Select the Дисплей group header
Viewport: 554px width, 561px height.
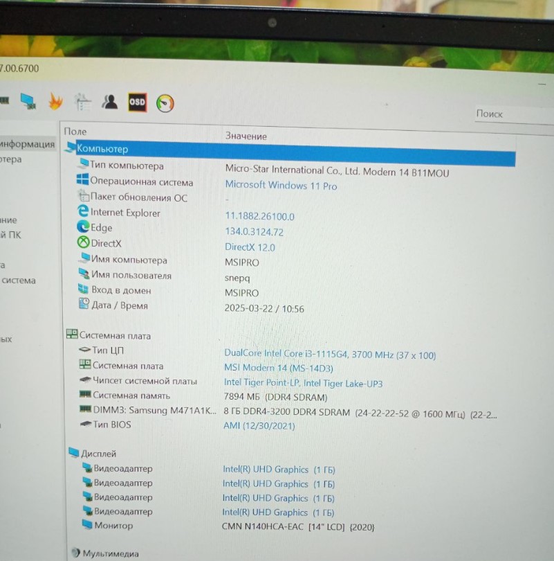[98, 453]
